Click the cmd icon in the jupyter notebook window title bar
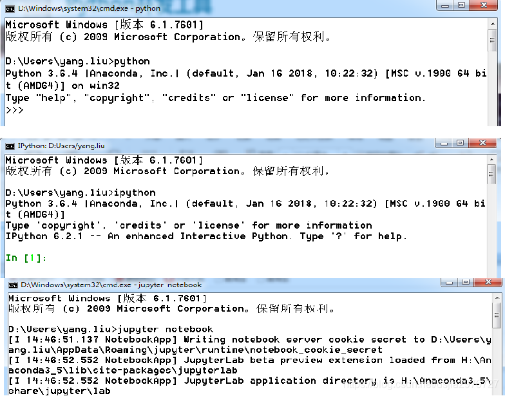This screenshot has width=505, height=396. coord(13,285)
